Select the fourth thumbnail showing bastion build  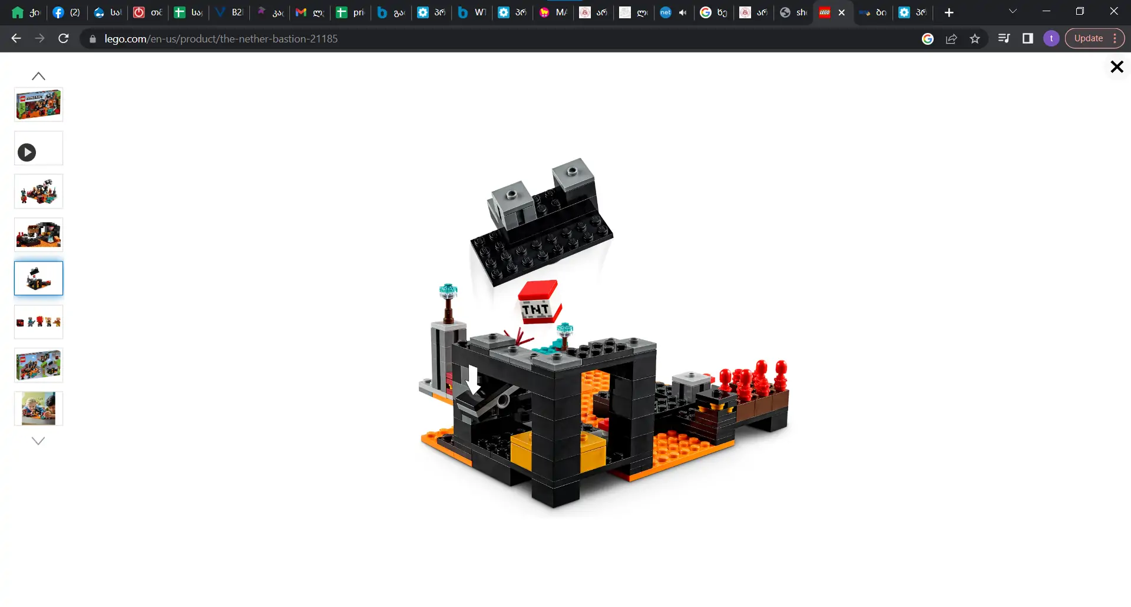[38, 235]
